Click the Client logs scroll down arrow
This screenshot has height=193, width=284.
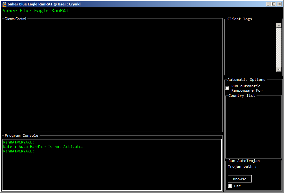tap(279, 69)
